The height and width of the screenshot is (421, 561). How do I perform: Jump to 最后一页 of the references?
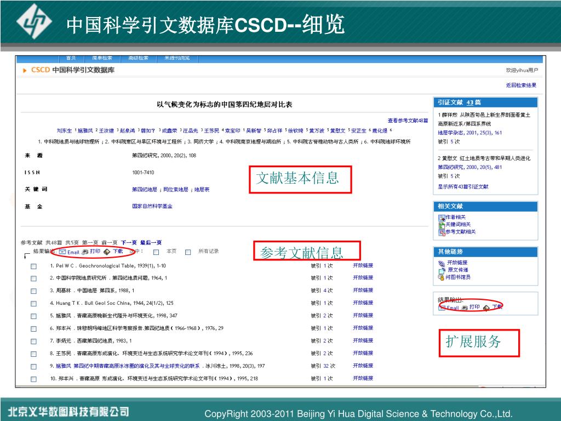tap(151, 242)
